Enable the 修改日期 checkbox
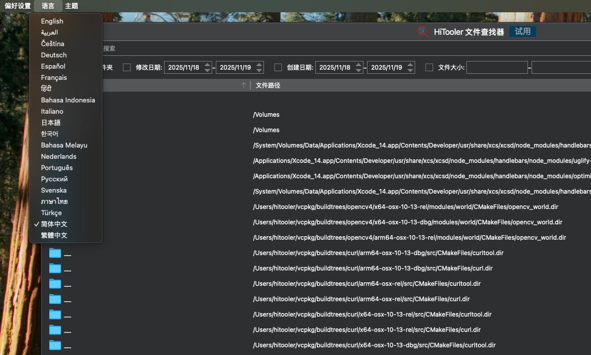This screenshot has height=355, width=591. click(x=127, y=67)
